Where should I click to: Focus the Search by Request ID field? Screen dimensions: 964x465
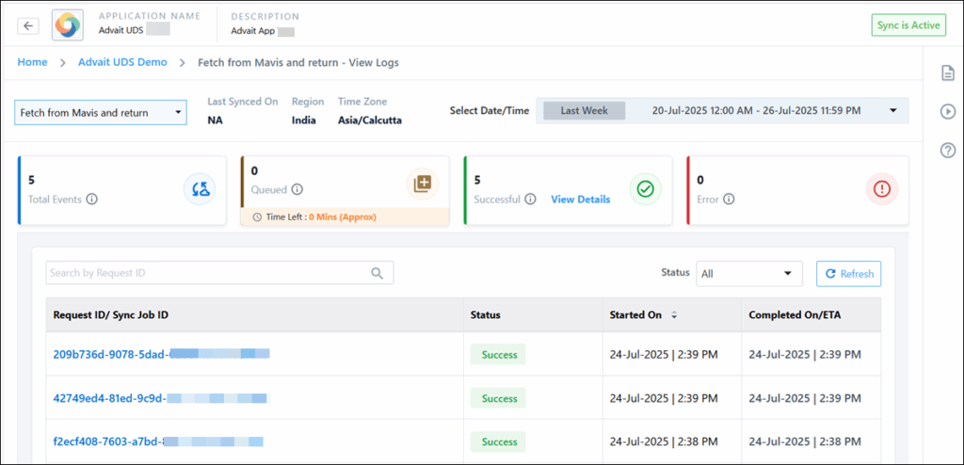pos(219,273)
